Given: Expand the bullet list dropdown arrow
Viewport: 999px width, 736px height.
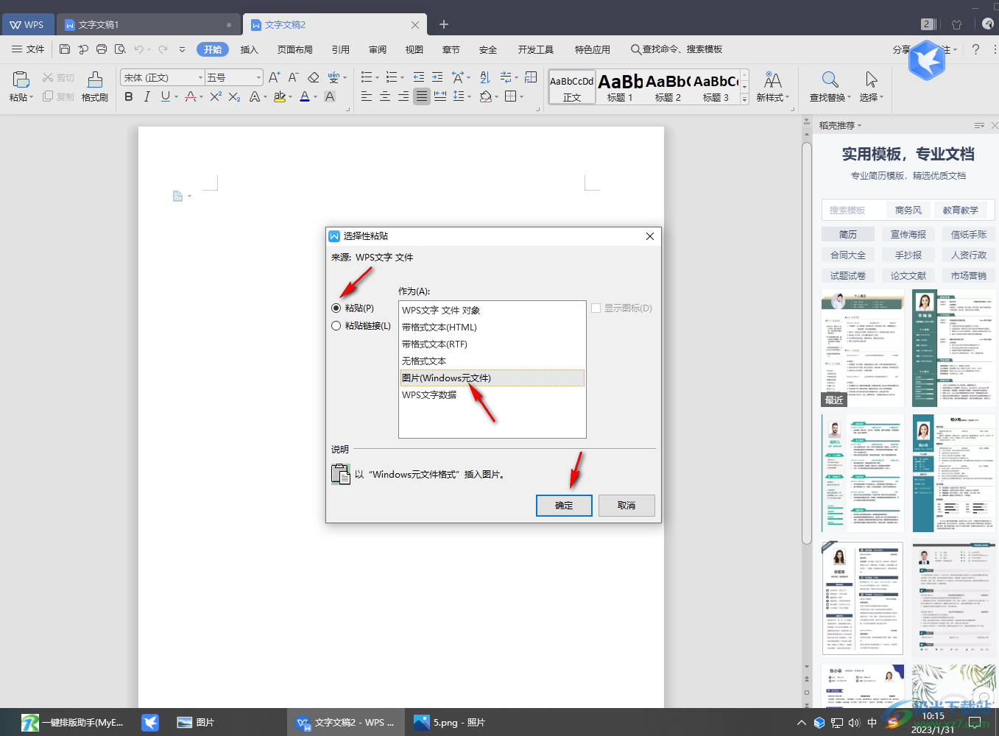Looking at the screenshot, I should (378, 77).
